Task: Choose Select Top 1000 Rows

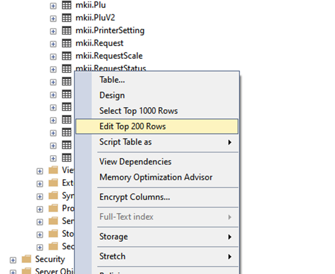Action: click(x=138, y=111)
